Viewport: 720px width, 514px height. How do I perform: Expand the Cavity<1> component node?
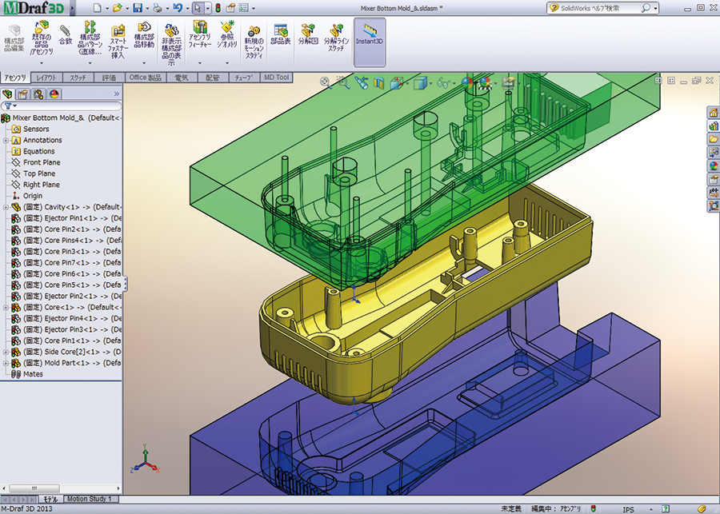[x=6, y=207]
